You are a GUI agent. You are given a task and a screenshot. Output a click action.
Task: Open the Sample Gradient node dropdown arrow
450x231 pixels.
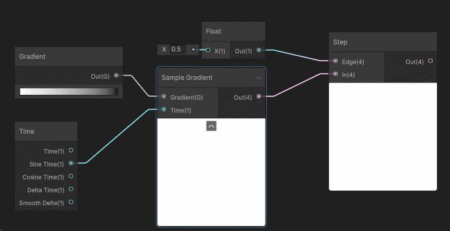pos(259,78)
